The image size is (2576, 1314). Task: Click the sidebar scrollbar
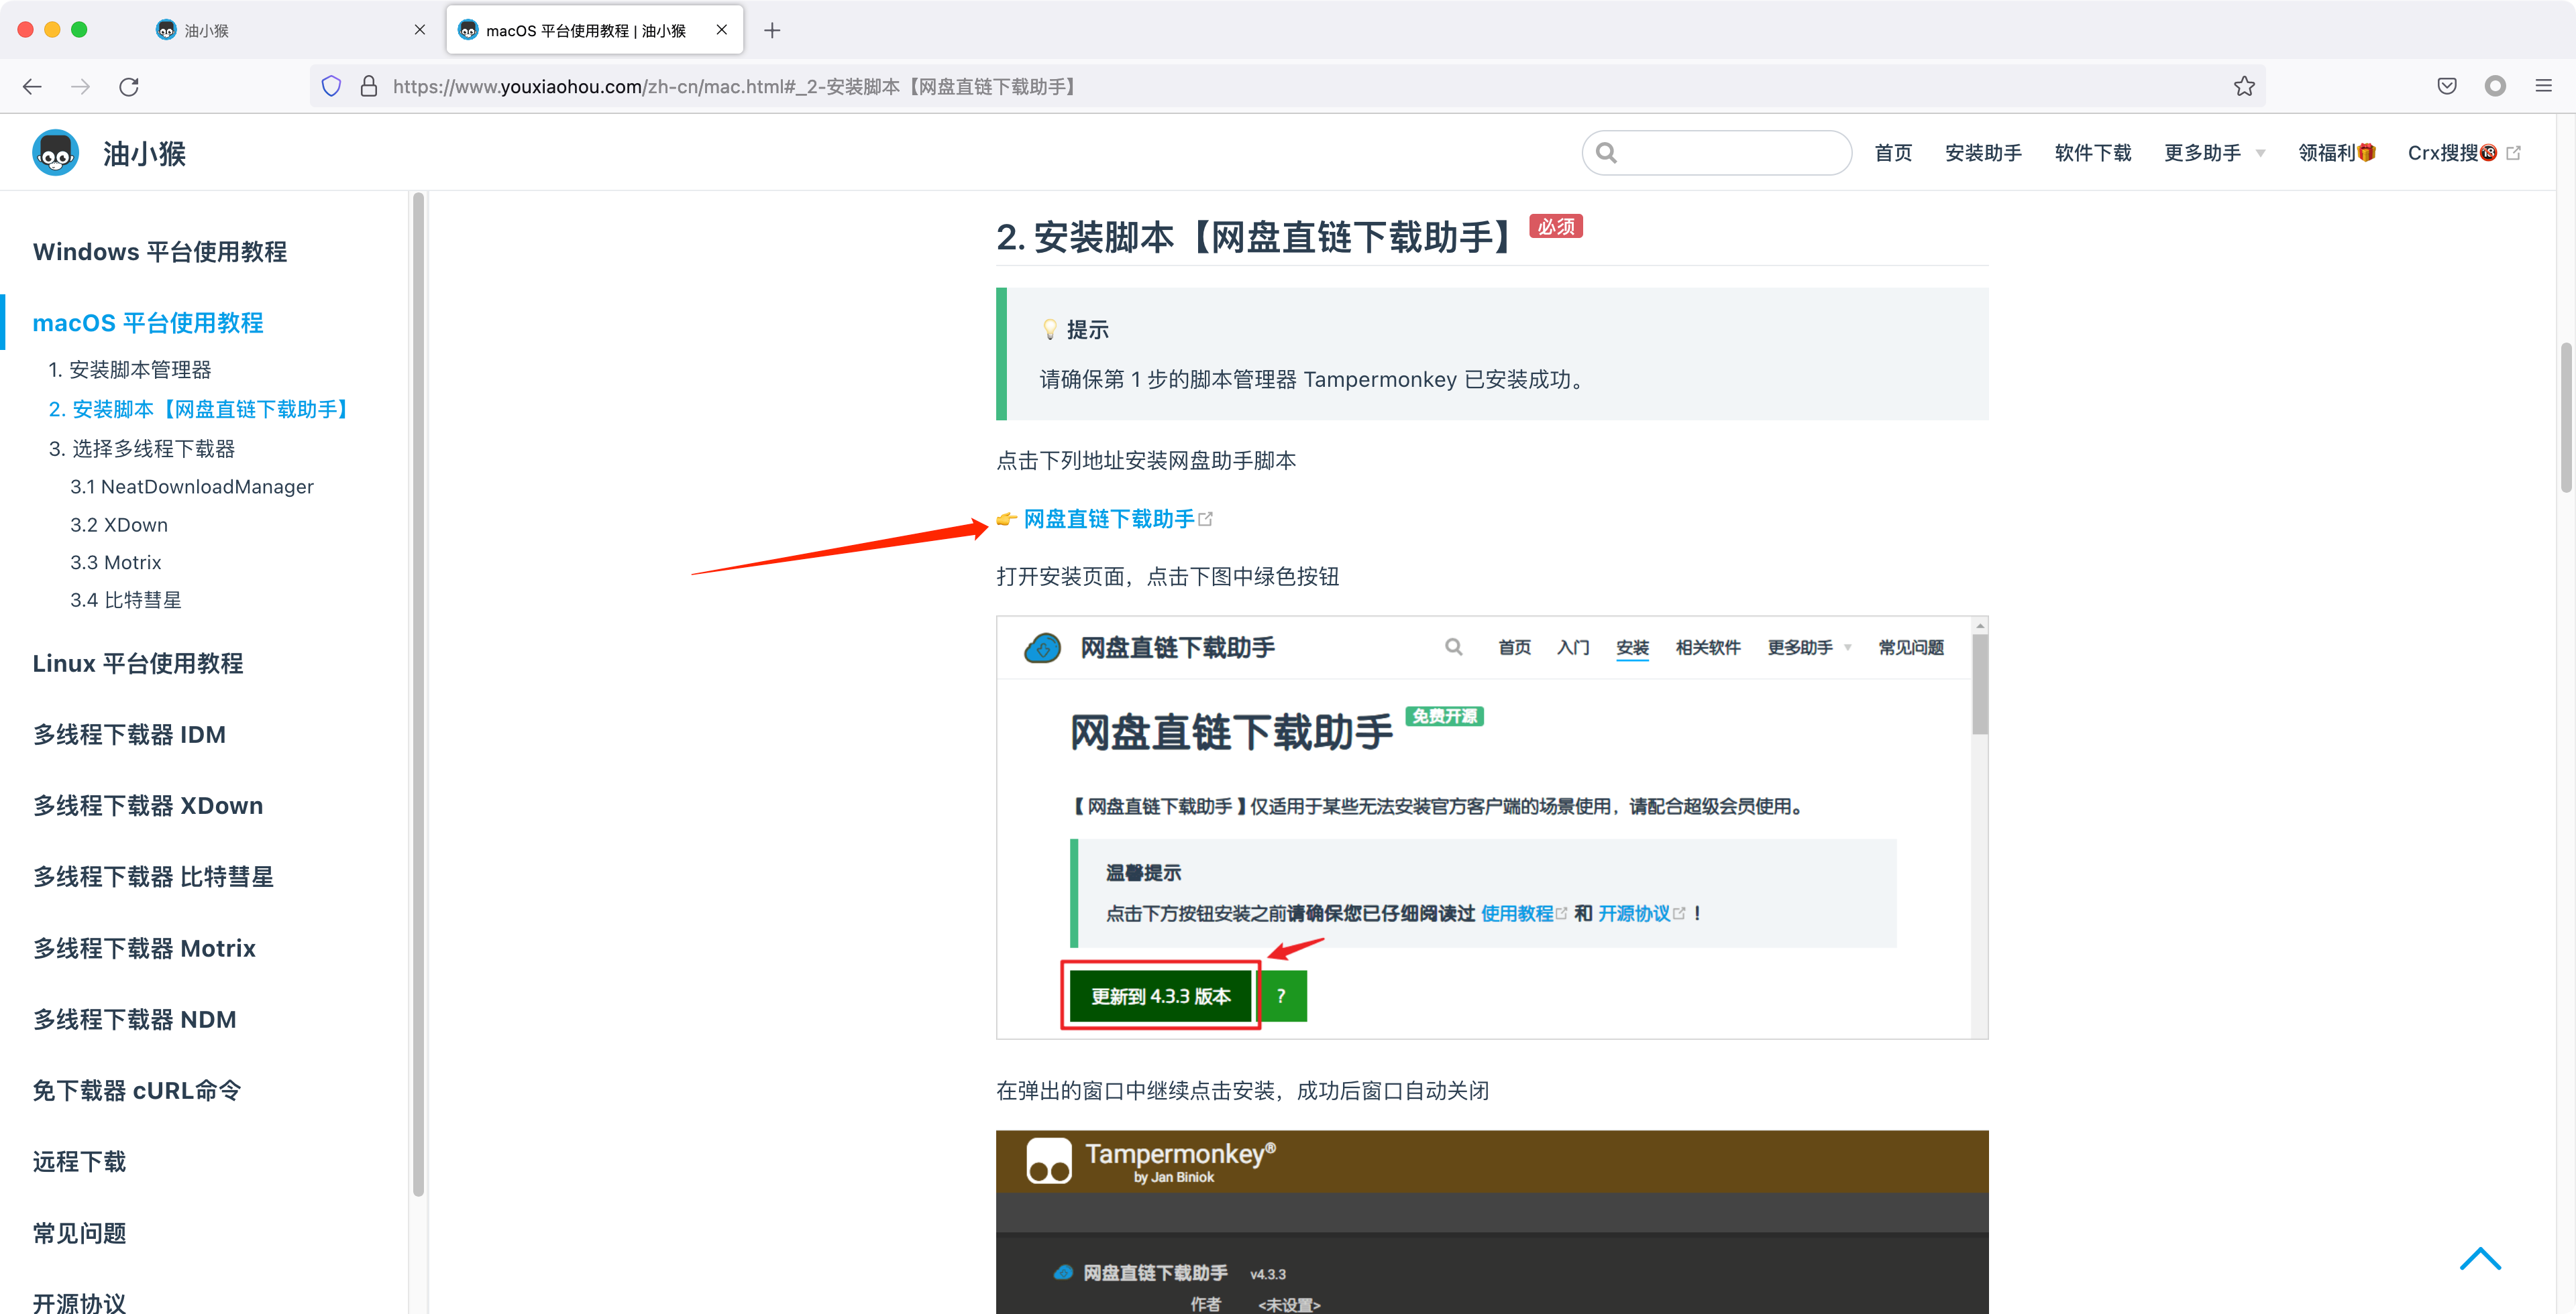(418, 693)
